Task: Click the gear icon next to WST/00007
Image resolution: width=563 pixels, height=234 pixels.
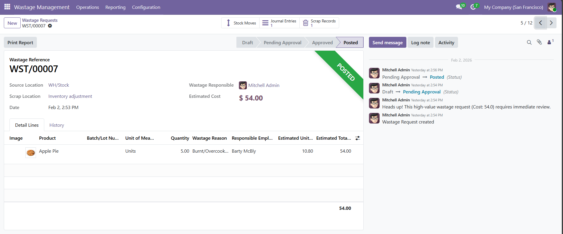Action: coord(50,26)
